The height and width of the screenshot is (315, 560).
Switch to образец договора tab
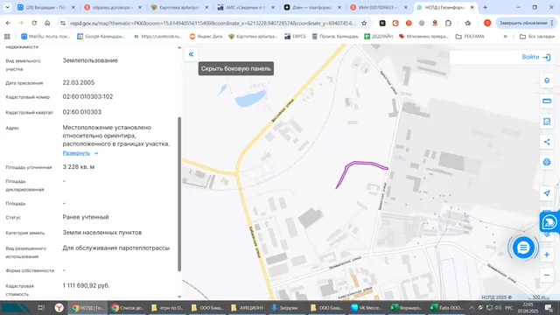pos(113,7)
